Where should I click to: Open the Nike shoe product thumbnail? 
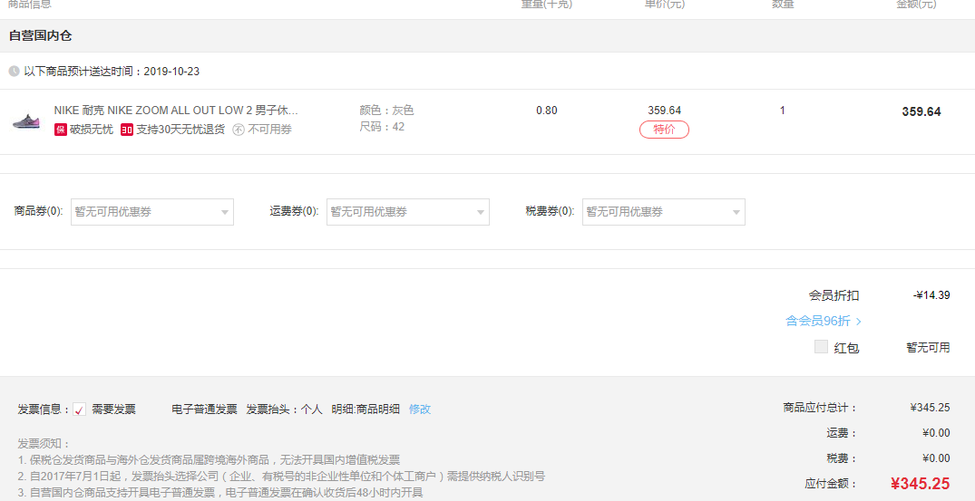pyautogui.click(x=26, y=121)
